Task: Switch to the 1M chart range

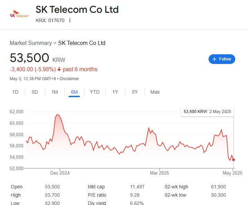Action: tap(55, 92)
